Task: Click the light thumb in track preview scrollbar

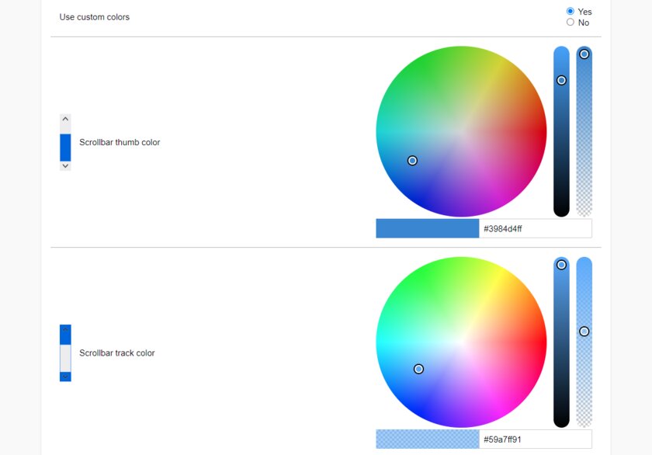Action: [x=65, y=358]
